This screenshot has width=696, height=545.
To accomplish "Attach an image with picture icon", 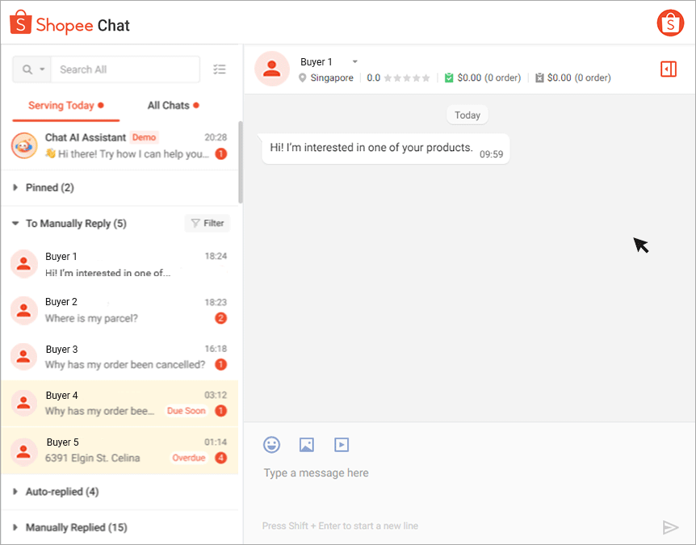I will [307, 444].
